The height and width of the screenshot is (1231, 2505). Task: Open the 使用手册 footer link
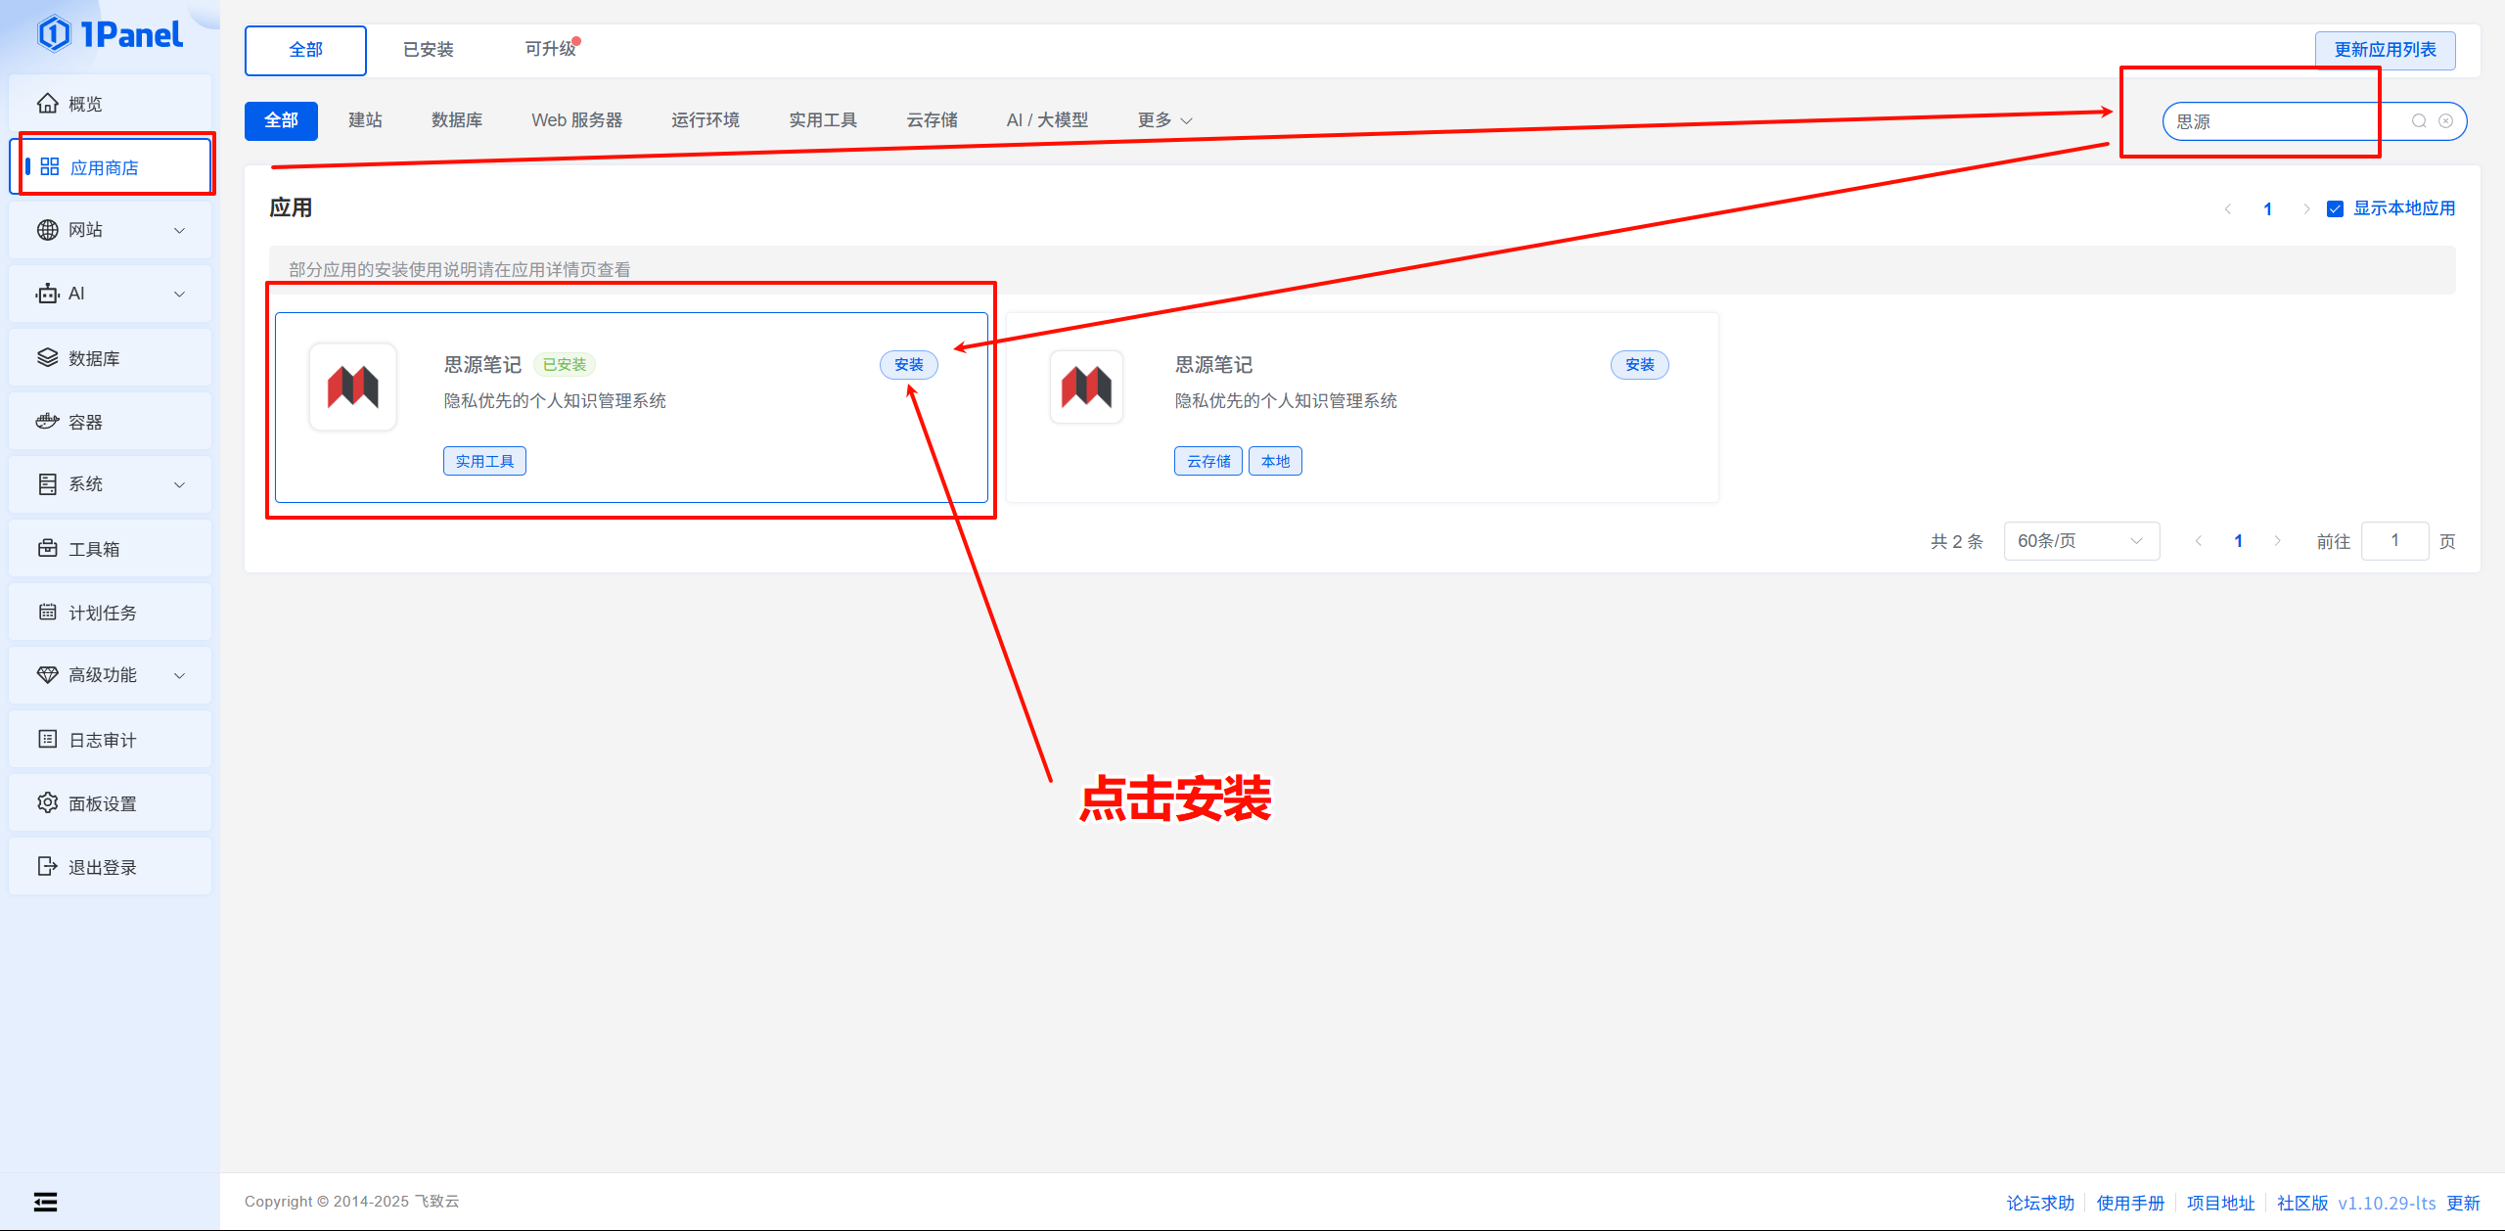(2129, 1203)
